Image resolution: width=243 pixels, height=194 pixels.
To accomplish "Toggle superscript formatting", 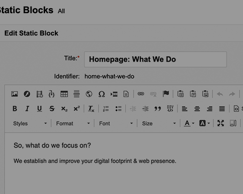I will click(x=77, y=109).
